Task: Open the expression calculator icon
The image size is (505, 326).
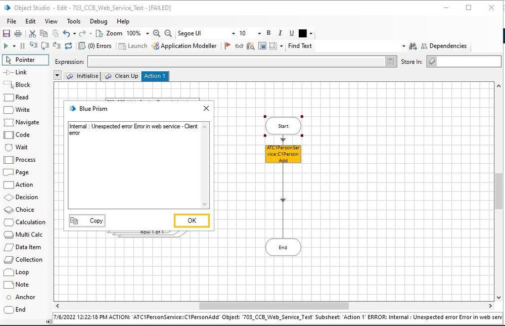Action: [x=391, y=62]
